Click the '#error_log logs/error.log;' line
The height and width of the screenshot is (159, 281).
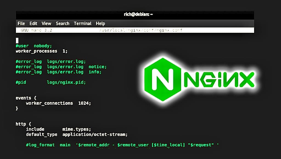pyautogui.click(x=51, y=62)
